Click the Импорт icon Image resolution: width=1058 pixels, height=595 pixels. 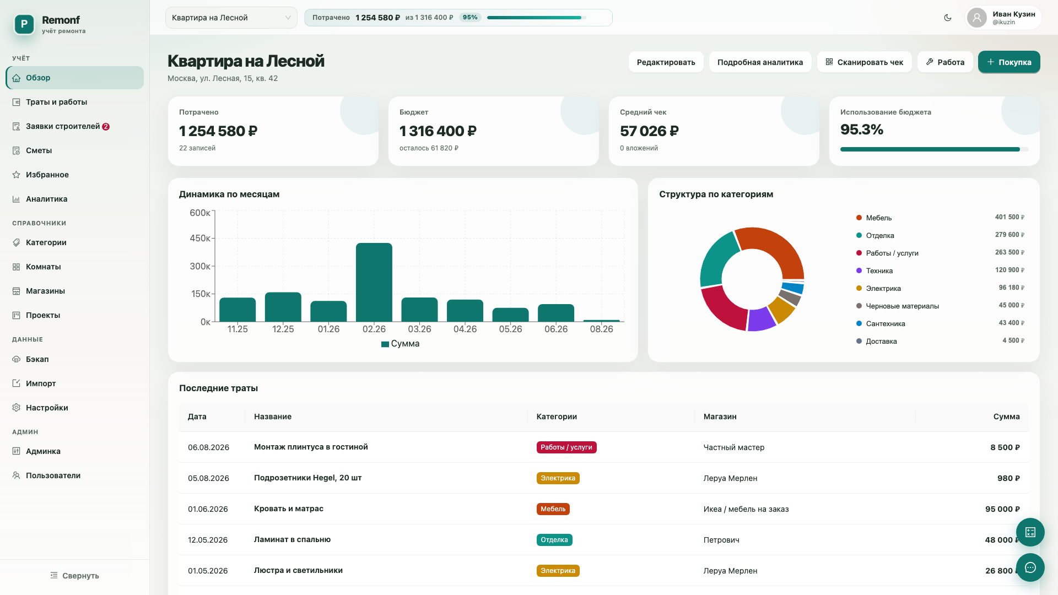pos(17,383)
